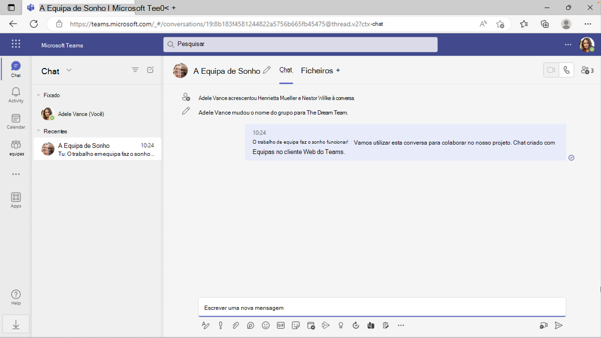This screenshot has width=601, height=338.
Task: Refresh the browser page
Action: point(34,24)
